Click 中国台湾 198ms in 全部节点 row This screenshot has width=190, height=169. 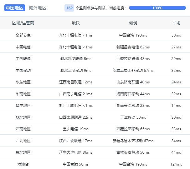click(133, 35)
